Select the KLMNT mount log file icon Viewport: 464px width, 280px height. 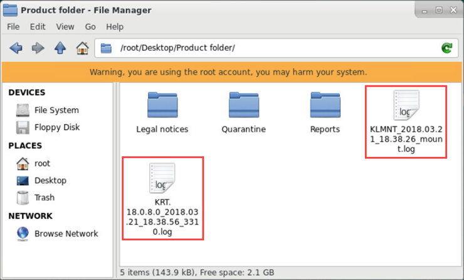(x=406, y=105)
